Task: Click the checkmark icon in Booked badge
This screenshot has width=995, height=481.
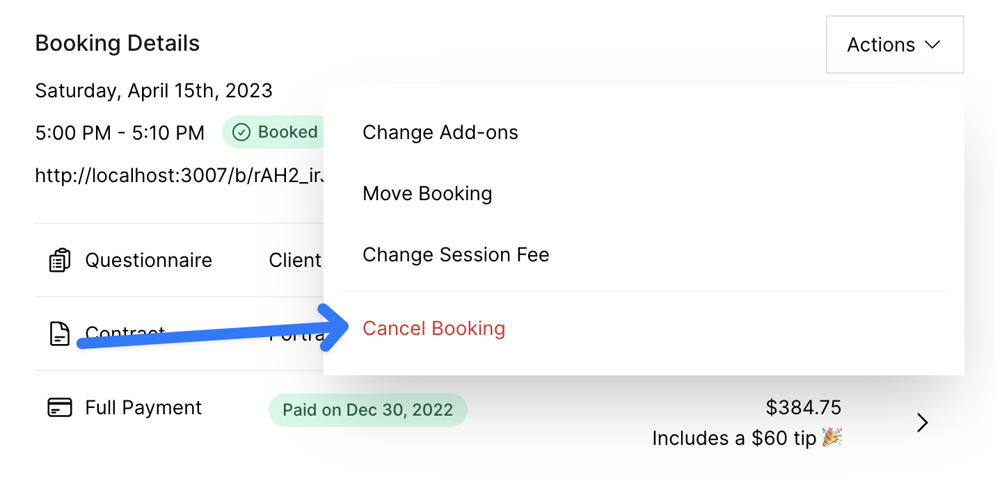Action: [241, 132]
